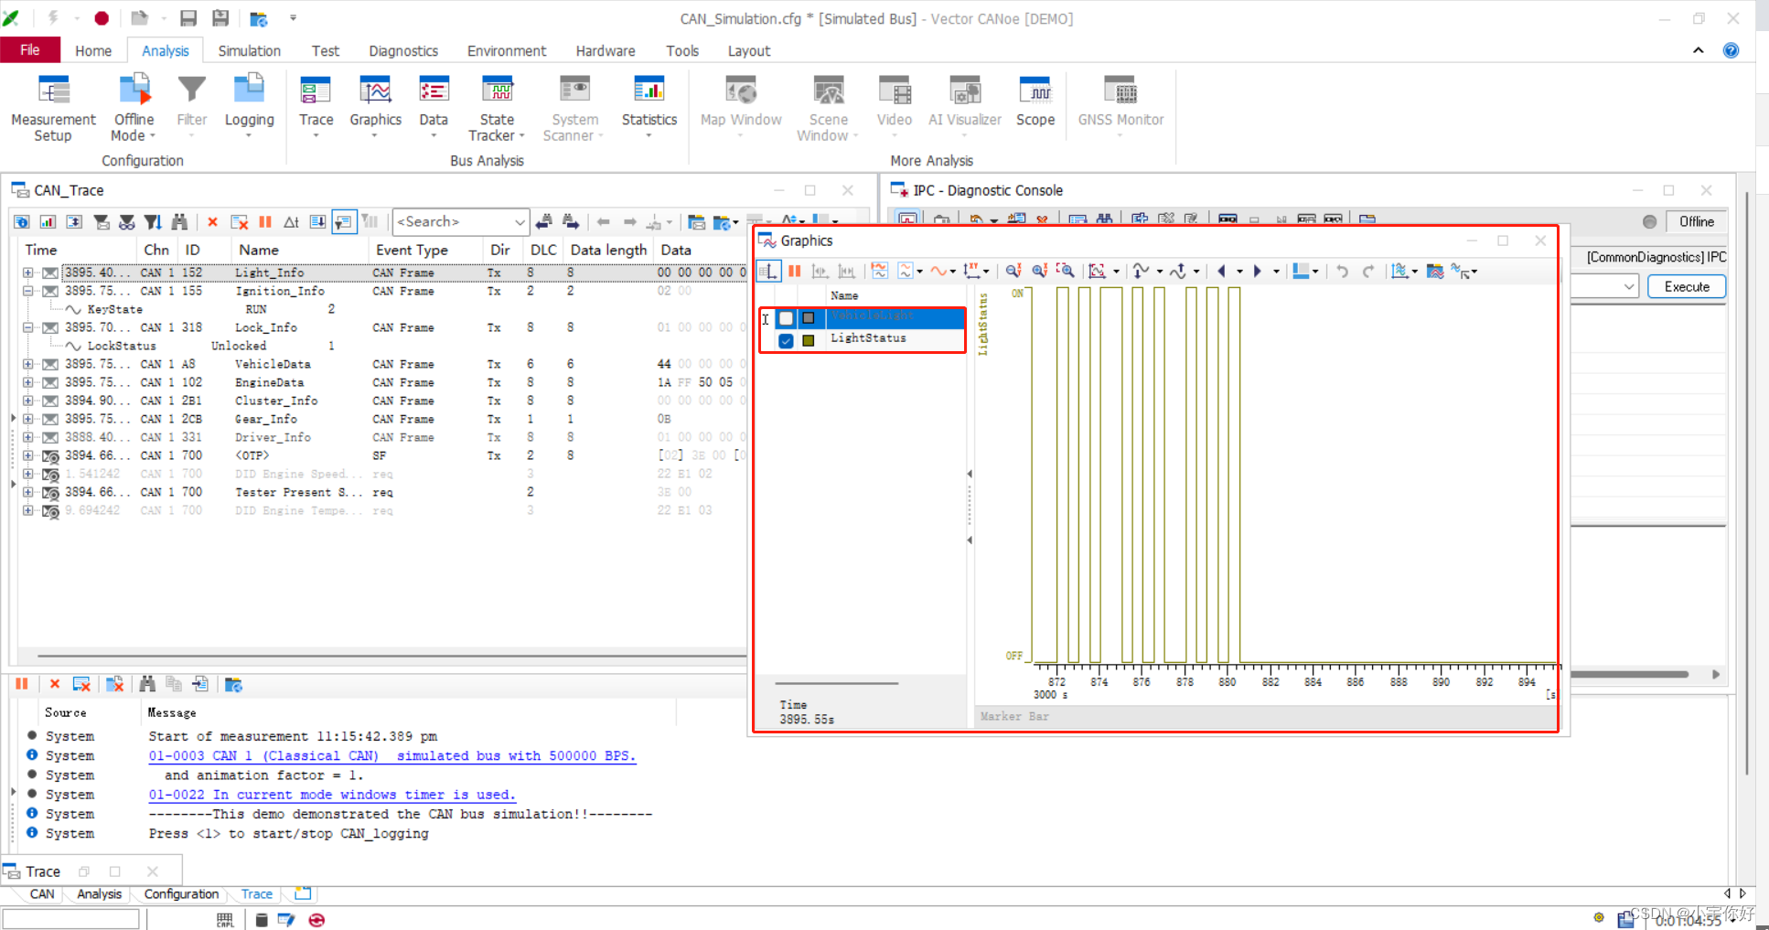Pause the CAN_Trace window display
The width and height of the screenshot is (1769, 930).
click(265, 221)
